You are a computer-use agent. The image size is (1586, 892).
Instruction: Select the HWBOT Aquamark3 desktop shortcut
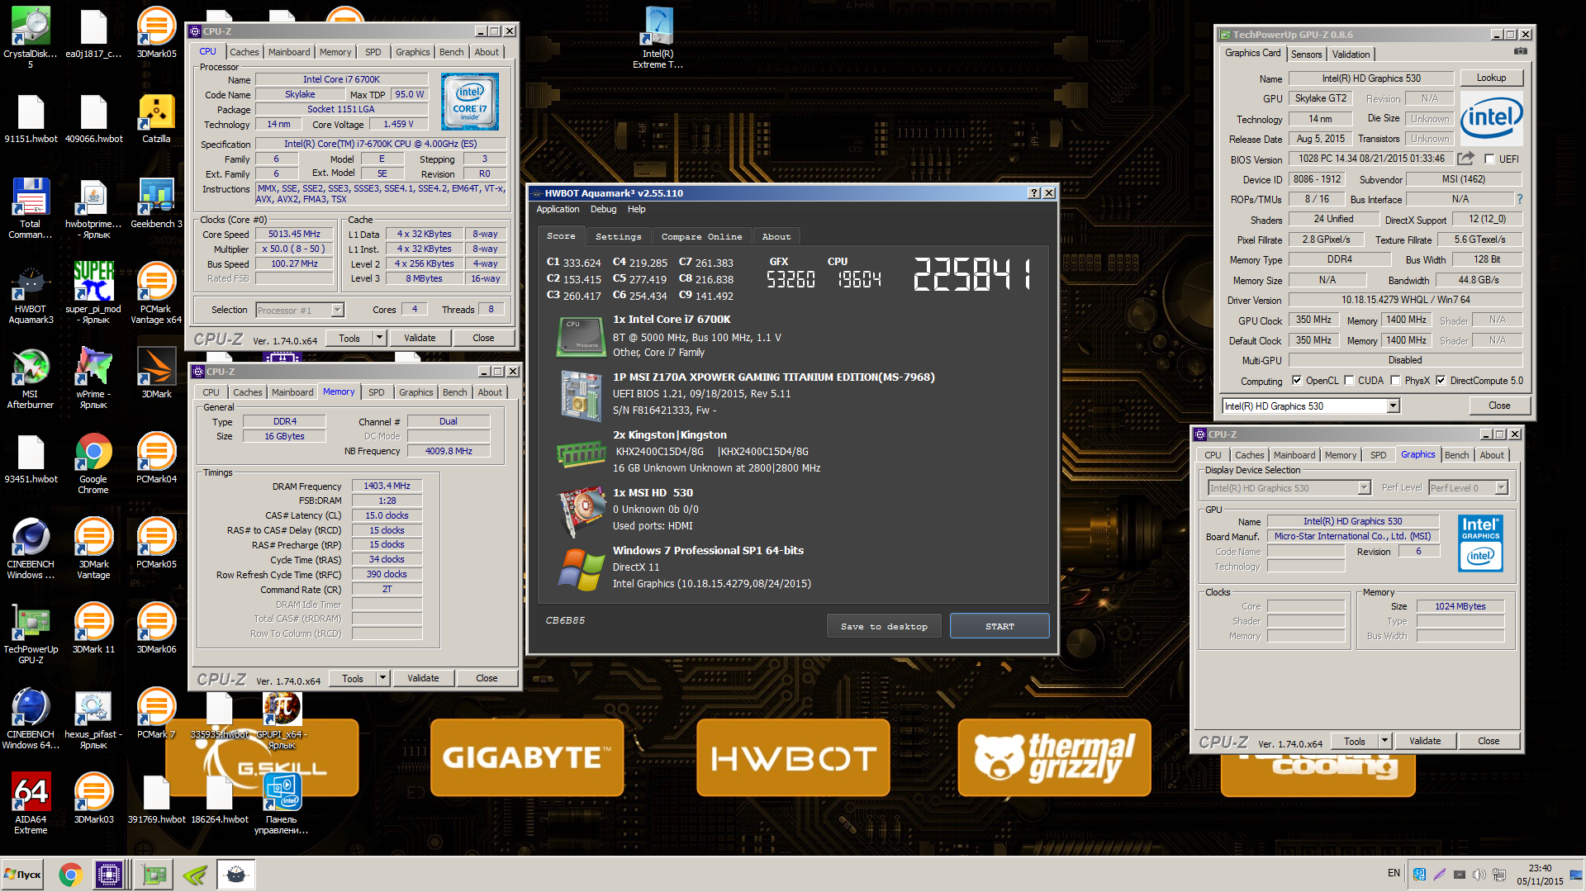coord(31,293)
